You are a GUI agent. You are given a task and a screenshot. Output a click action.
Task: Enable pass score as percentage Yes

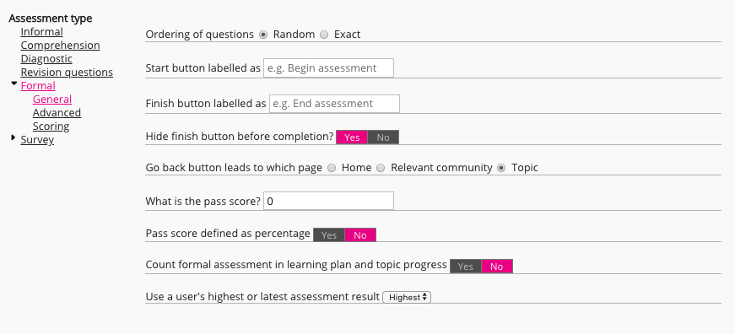pyautogui.click(x=329, y=235)
